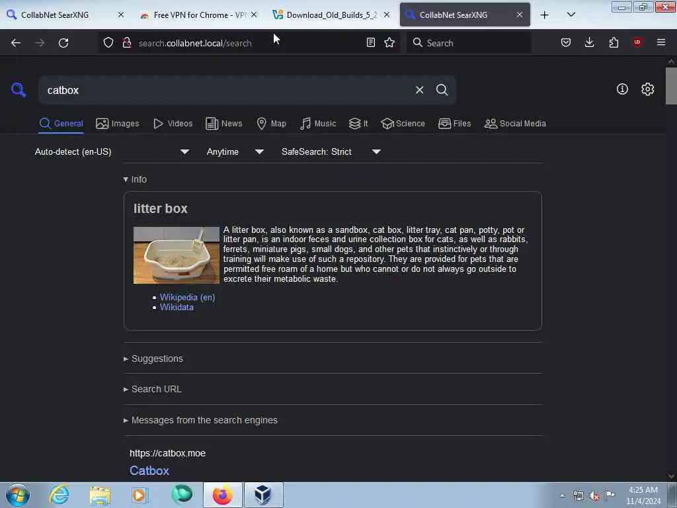Select the It search category
The width and height of the screenshot is (677, 508).
point(358,124)
